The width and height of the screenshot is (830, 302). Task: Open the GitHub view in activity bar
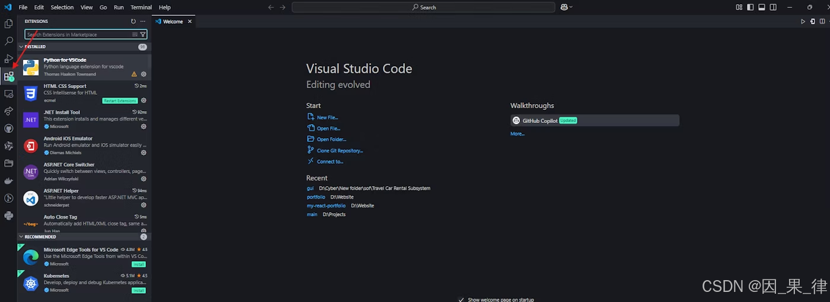tap(9, 128)
